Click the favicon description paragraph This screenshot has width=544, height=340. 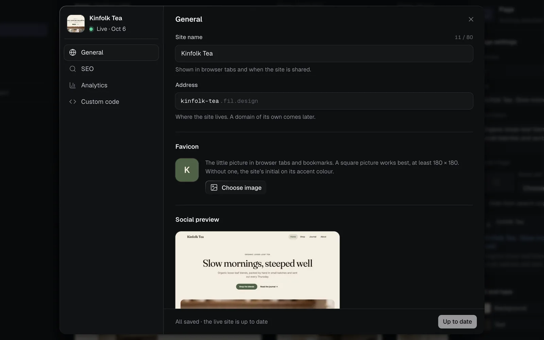332,167
